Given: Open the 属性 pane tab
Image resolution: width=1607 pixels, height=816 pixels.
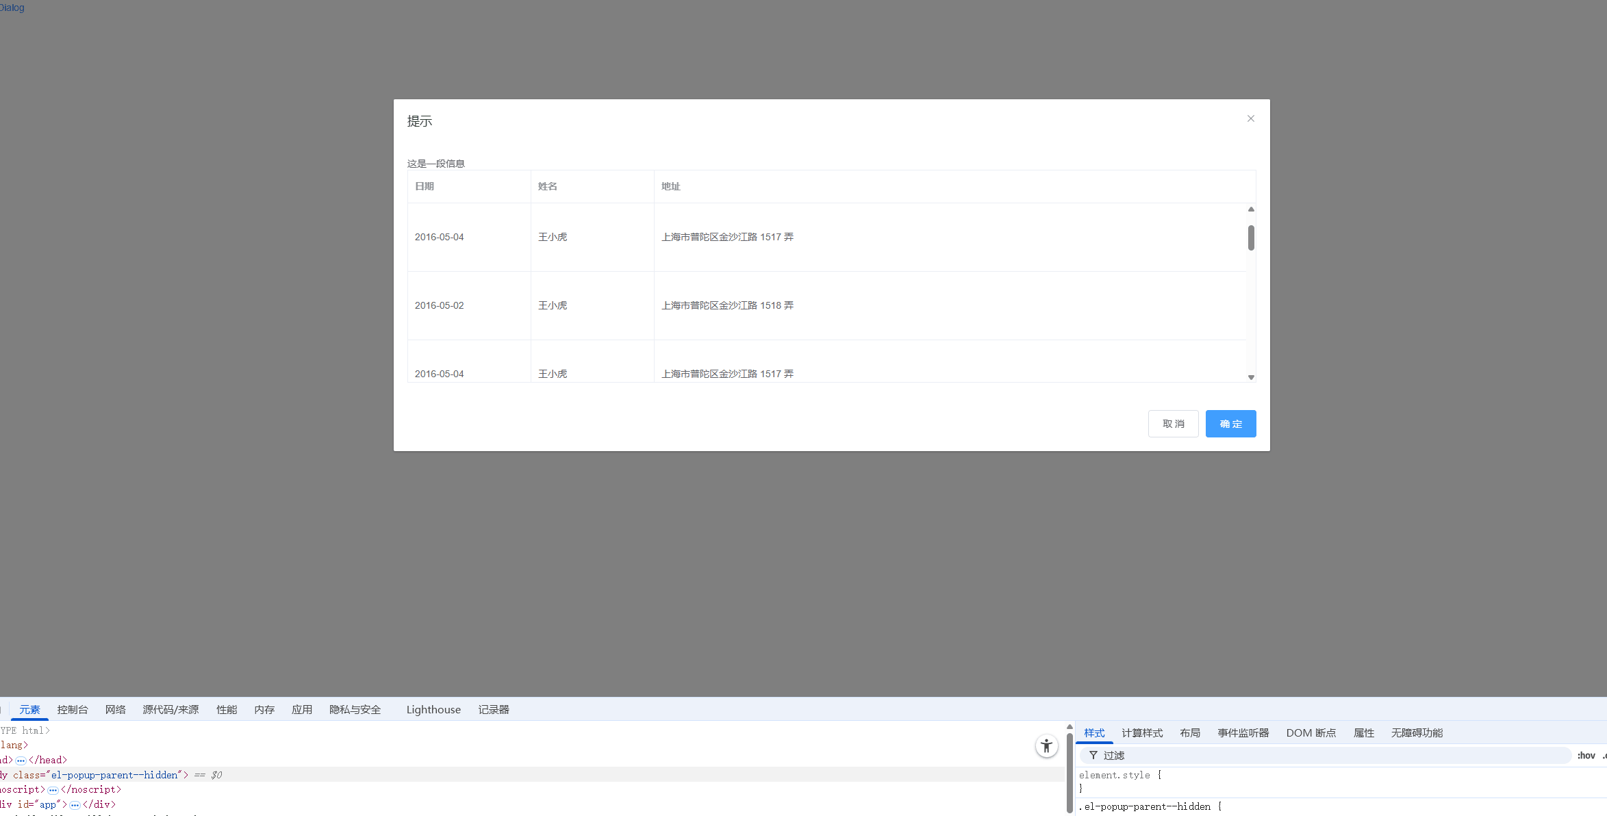Looking at the screenshot, I should pyautogui.click(x=1364, y=732).
